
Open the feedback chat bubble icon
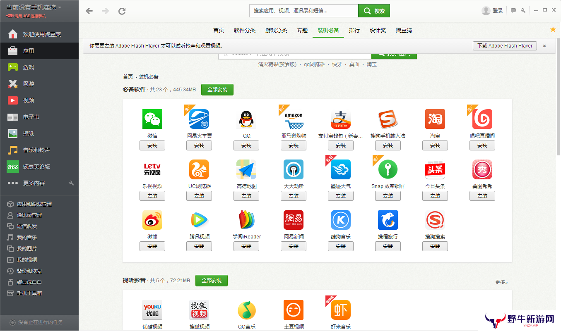513,11
